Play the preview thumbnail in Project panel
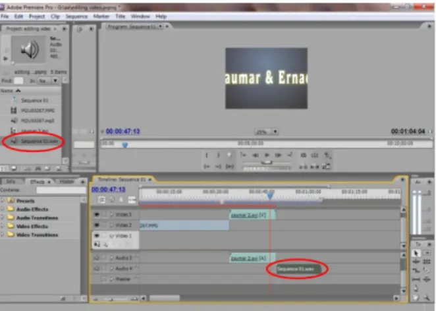436x311 pixels. [5, 59]
